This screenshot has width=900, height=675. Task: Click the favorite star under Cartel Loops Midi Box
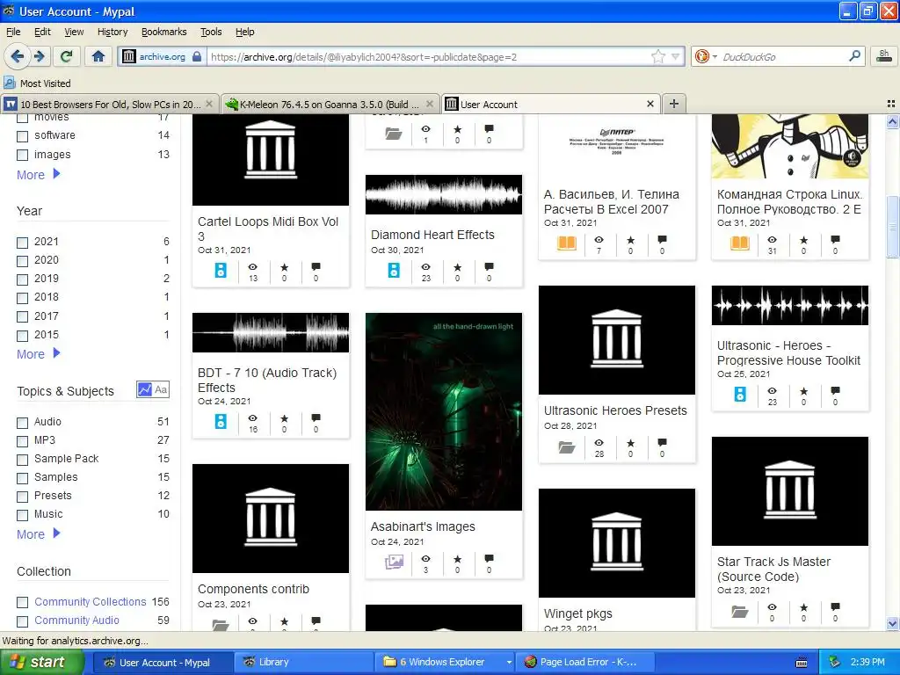point(284,267)
